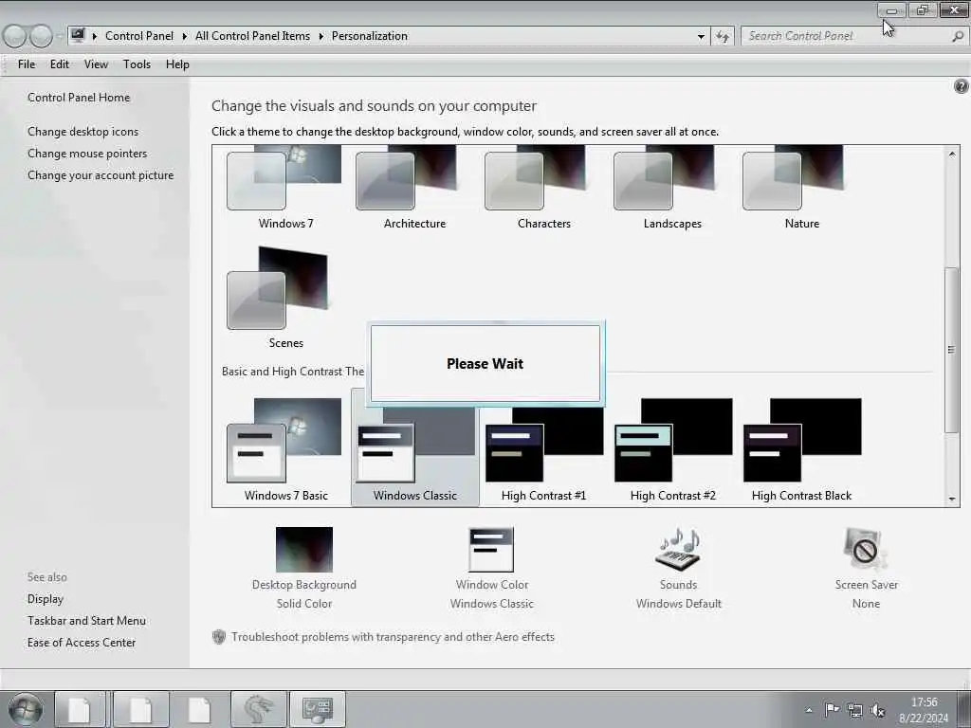Open the Screen Saver icon

865,549
